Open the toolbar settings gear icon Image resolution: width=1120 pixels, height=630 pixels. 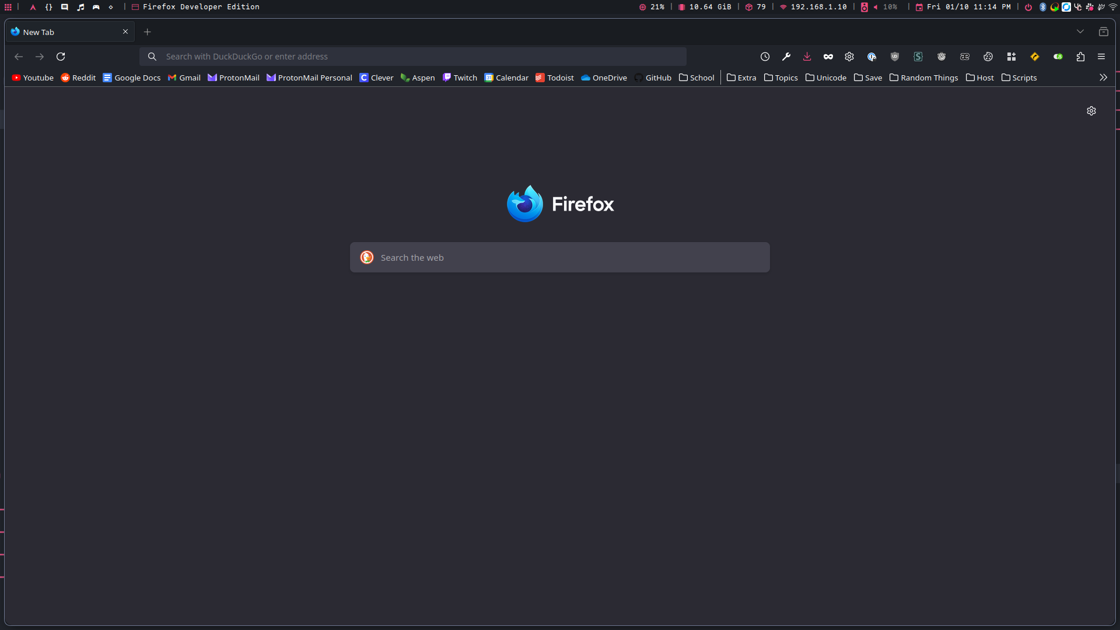pyautogui.click(x=849, y=57)
